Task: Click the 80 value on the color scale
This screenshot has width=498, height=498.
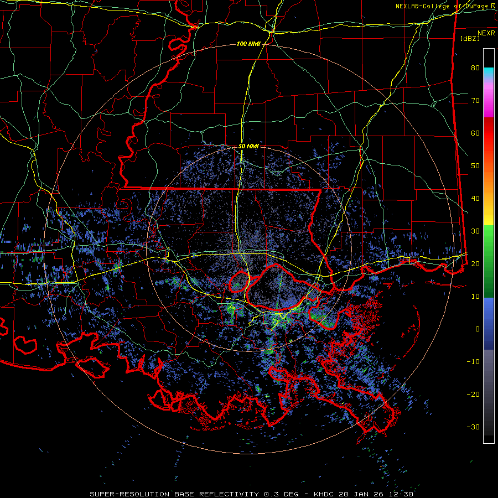Action: pos(475,68)
